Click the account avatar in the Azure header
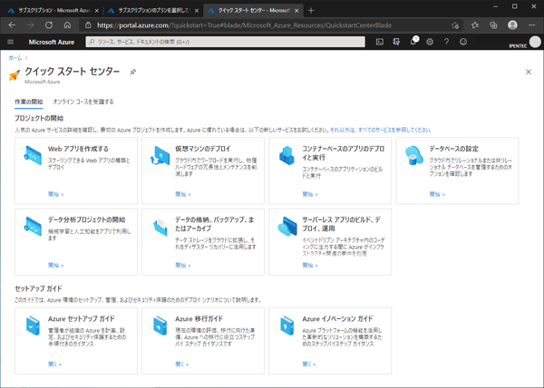Screen dimensions: 544x388 click(x=535, y=42)
